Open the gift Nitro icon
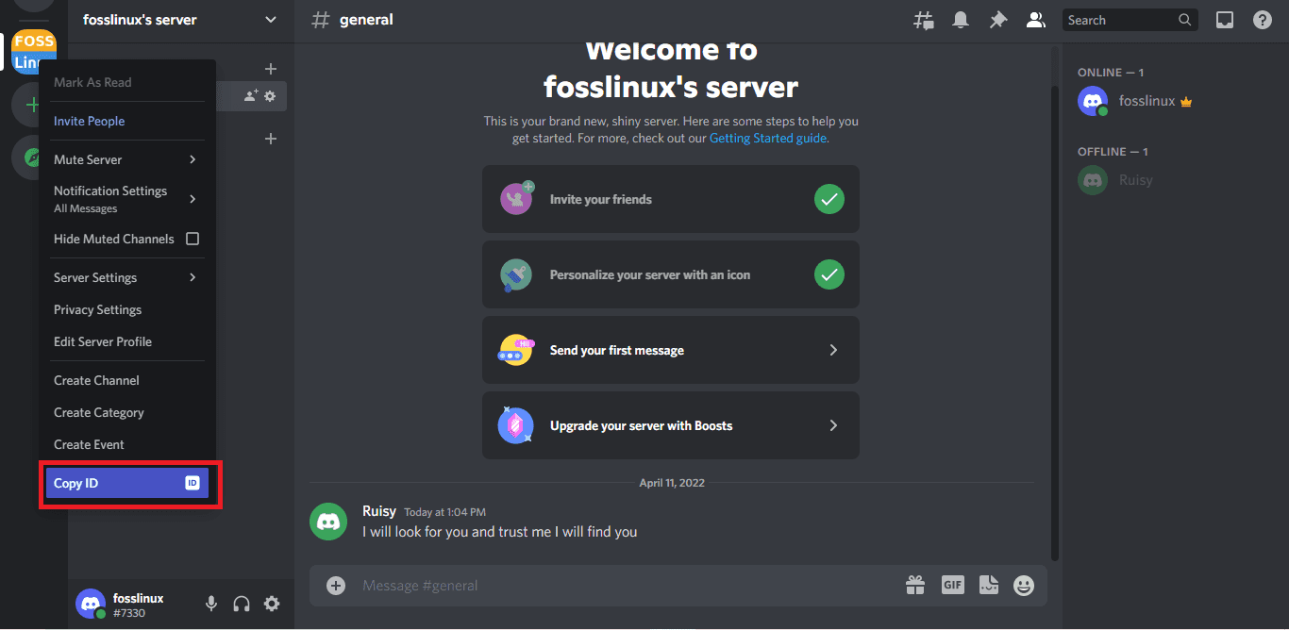This screenshot has width=1289, height=630. [915, 586]
